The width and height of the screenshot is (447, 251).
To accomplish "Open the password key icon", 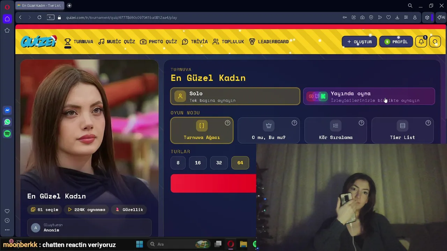I will coord(345,17).
